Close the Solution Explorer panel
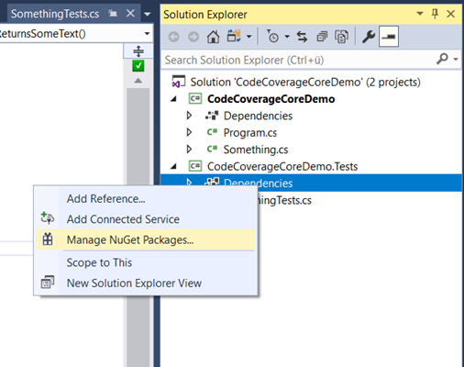The width and height of the screenshot is (464, 367). 450,14
